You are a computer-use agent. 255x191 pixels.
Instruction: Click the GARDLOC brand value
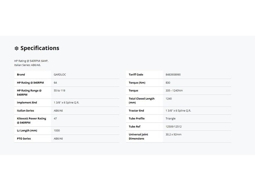pyautogui.click(x=60, y=74)
